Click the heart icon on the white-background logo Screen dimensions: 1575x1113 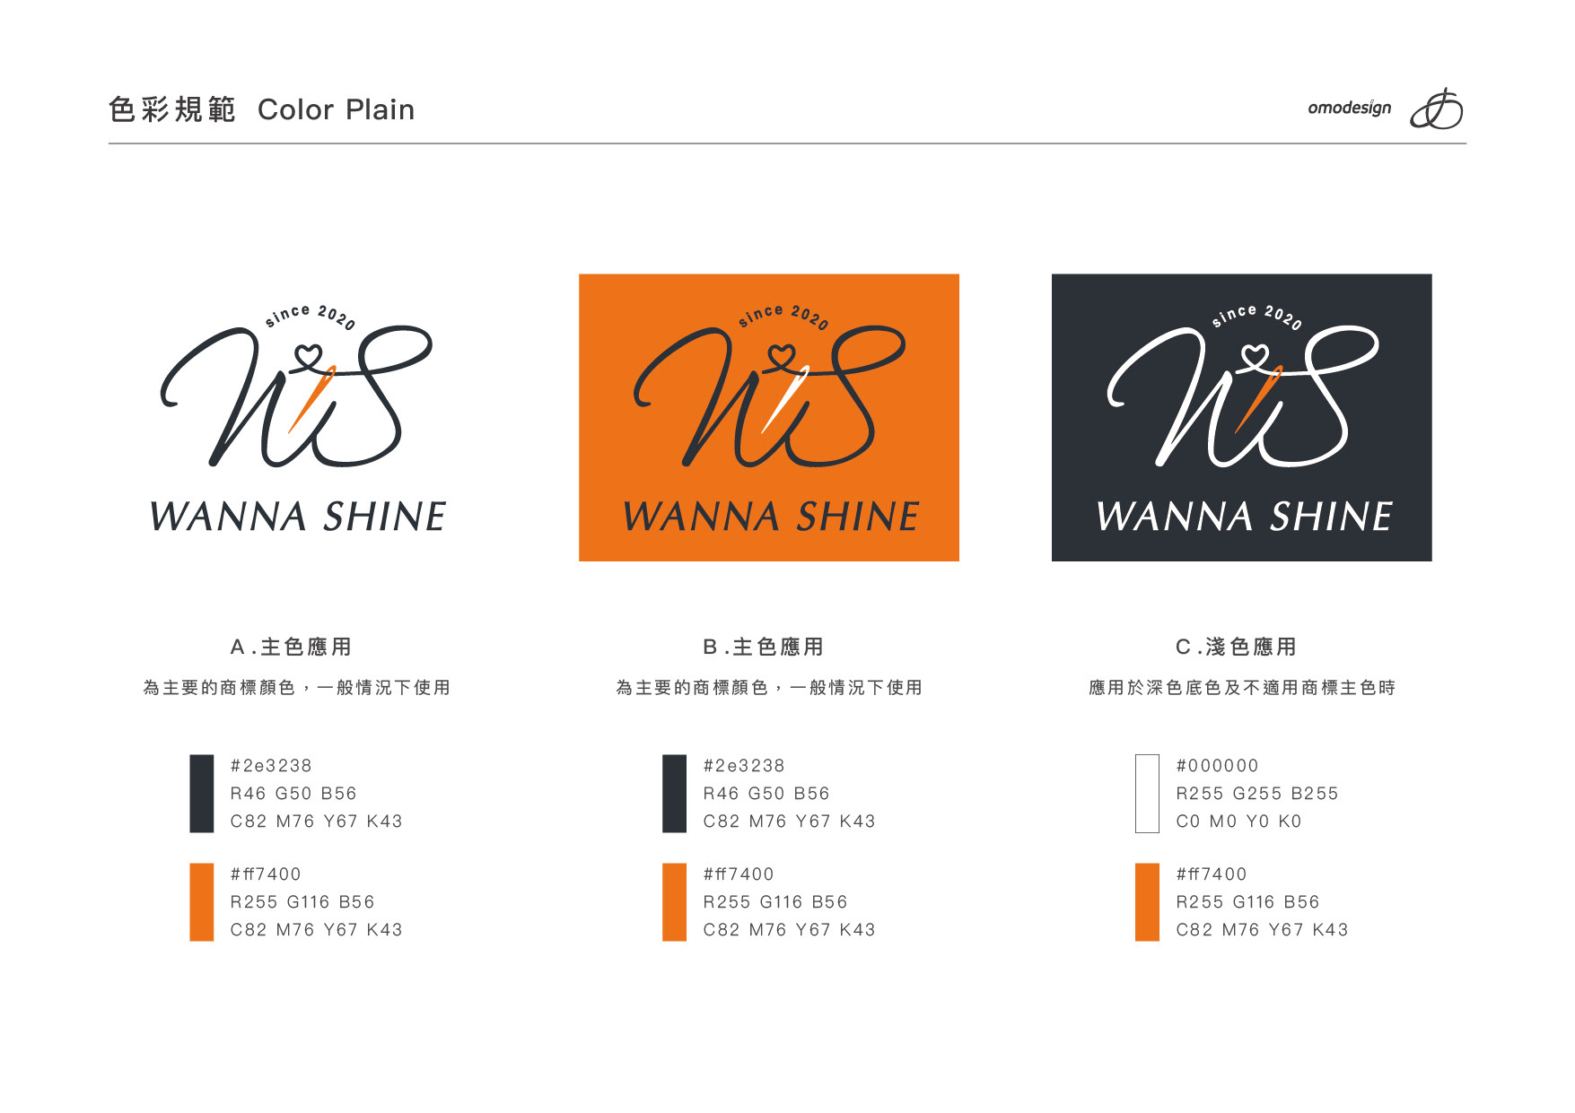tap(308, 356)
